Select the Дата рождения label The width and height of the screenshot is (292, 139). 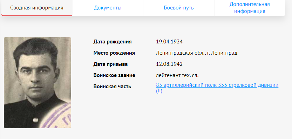point(113,42)
